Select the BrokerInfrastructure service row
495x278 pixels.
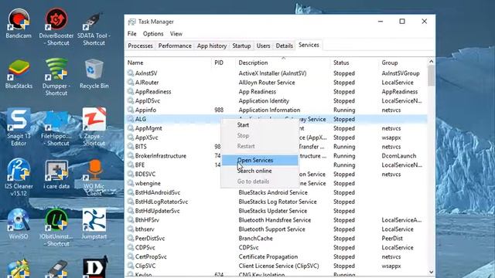(277, 156)
